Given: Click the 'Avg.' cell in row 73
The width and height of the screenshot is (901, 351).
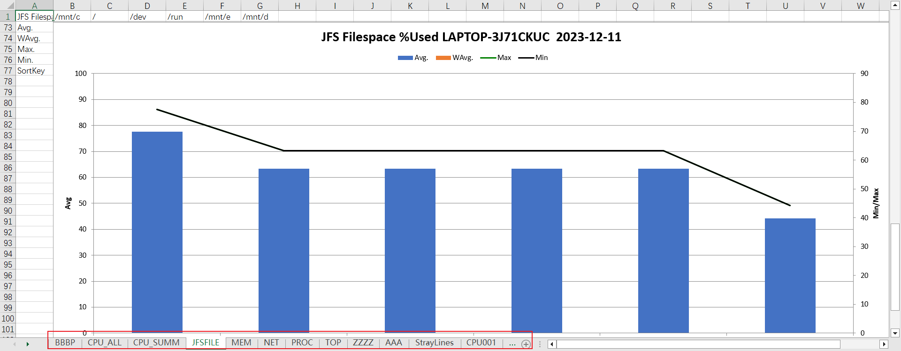Looking at the screenshot, I should tap(34, 28).
